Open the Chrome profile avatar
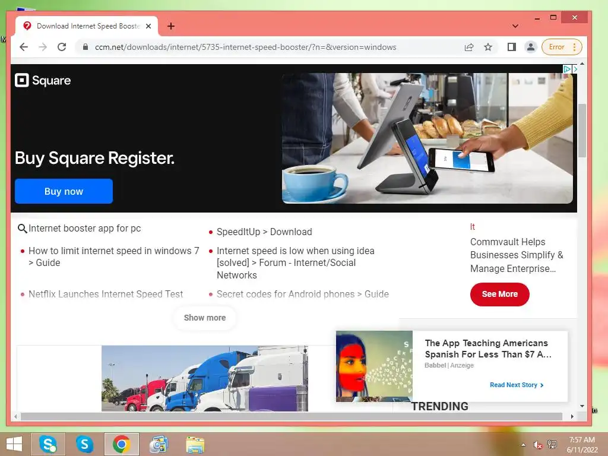 tap(530, 47)
